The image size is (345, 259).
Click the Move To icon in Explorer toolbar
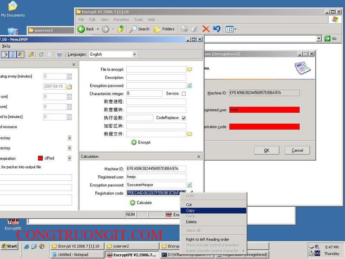(185, 29)
